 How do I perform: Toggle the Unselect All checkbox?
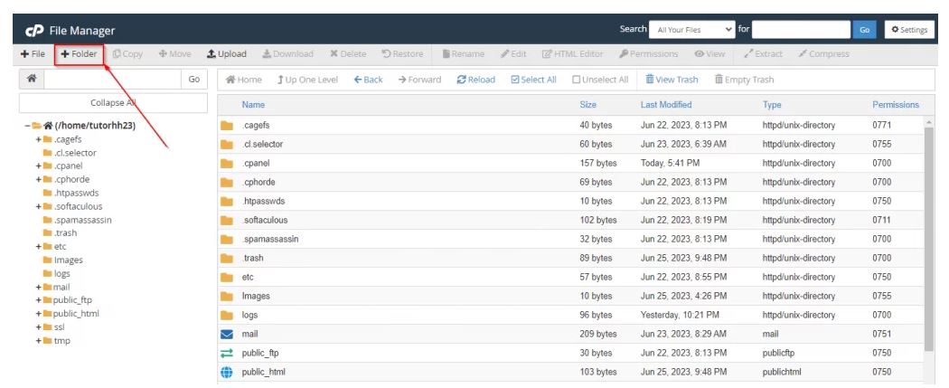(577, 80)
